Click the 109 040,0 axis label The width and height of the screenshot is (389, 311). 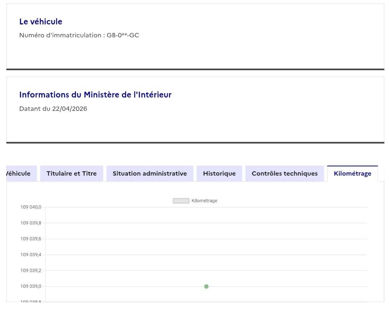pos(31,207)
